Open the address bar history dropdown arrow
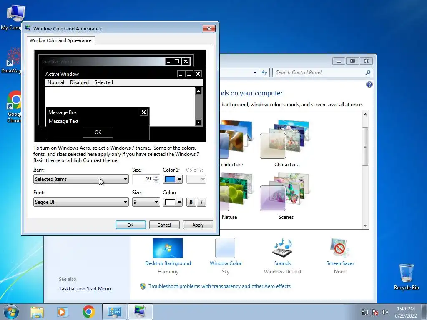 (x=255, y=72)
